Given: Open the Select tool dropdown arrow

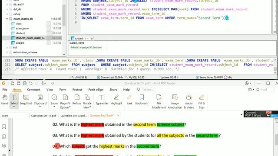Looking at the screenshot, I should click(14, 107).
